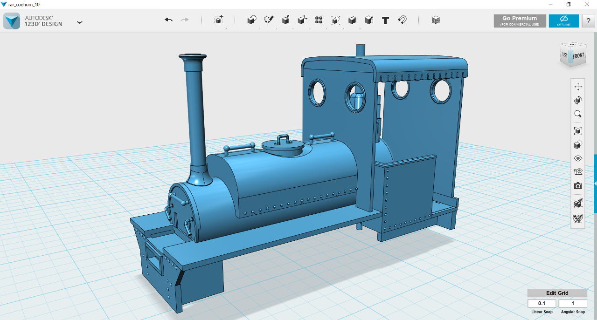The image size is (597, 320).
Task: Click the Fit view icon
Action: coord(578,131)
